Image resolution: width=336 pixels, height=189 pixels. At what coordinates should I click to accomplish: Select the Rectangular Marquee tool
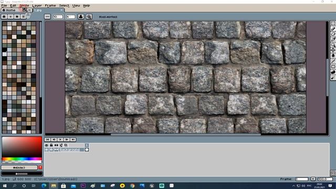click(333, 23)
